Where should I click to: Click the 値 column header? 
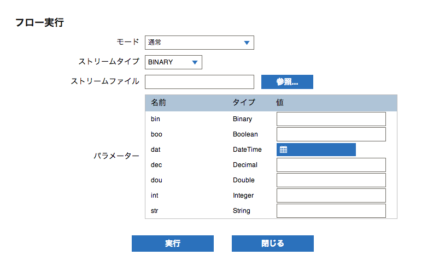coord(280,103)
